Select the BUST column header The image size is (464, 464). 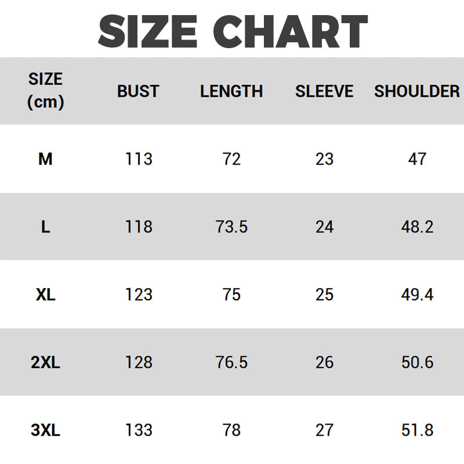click(x=138, y=91)
